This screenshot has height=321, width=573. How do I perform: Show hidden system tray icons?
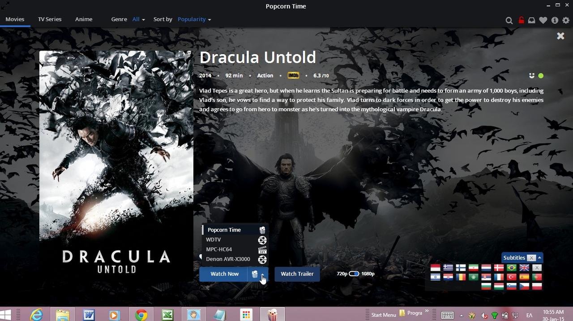(x=461, y=315)
